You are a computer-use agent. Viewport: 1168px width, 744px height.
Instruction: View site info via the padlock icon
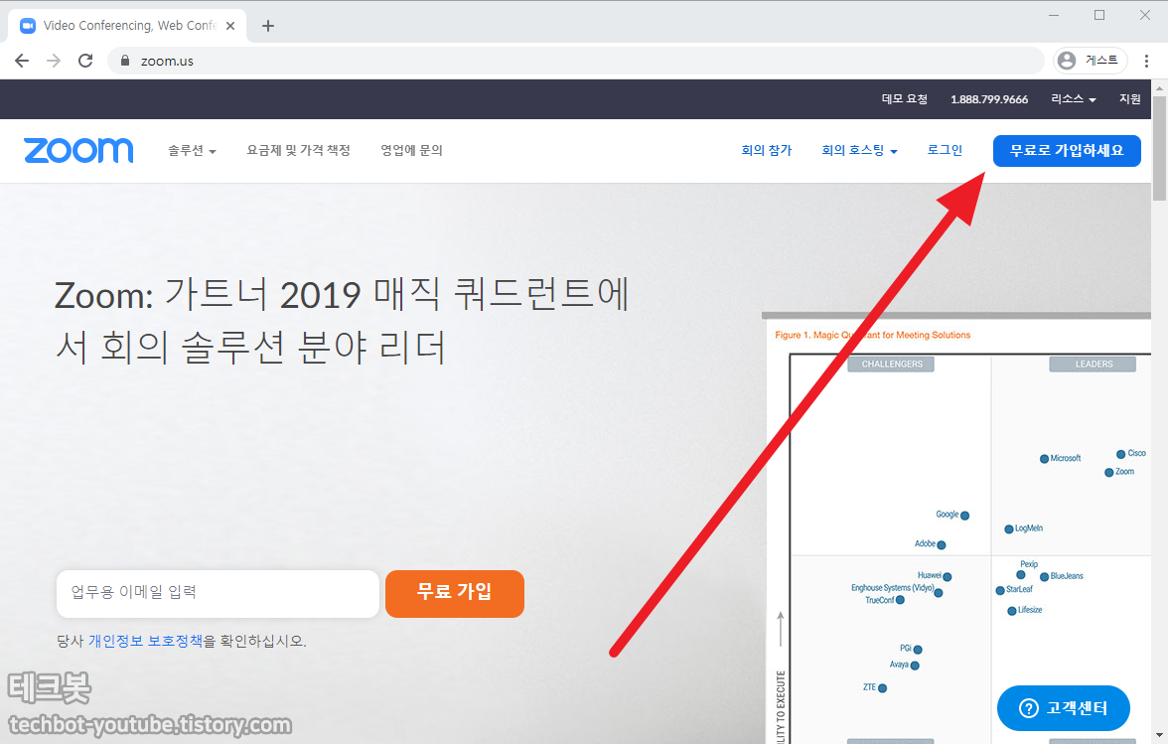(x=125, y=61)
